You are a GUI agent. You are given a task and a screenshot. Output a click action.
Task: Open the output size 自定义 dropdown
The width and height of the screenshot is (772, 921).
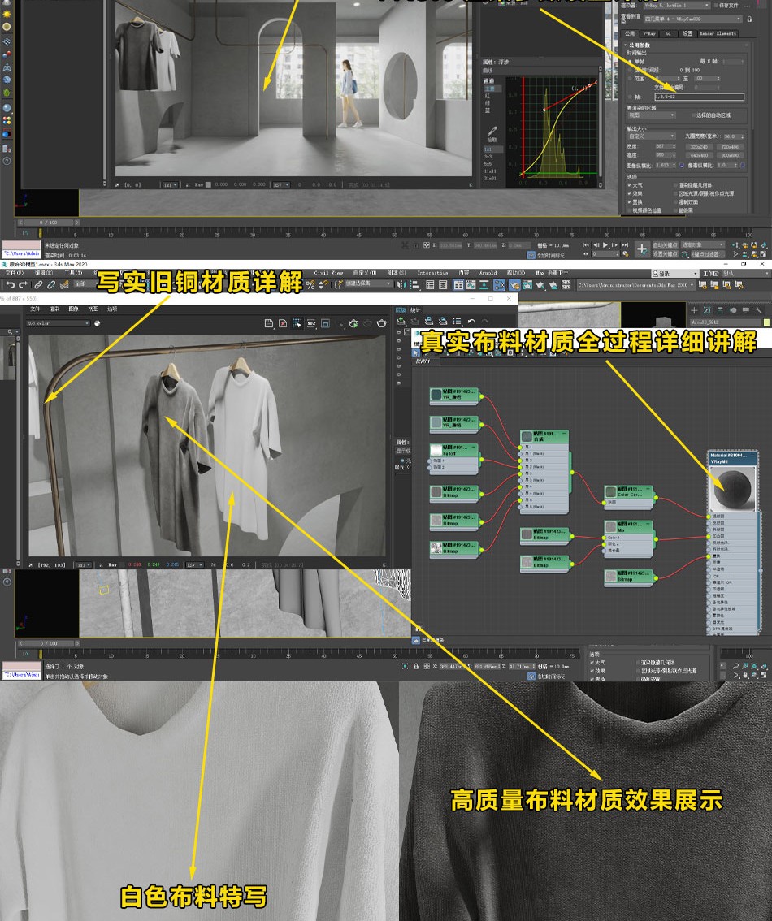click(x=652, y=136)
